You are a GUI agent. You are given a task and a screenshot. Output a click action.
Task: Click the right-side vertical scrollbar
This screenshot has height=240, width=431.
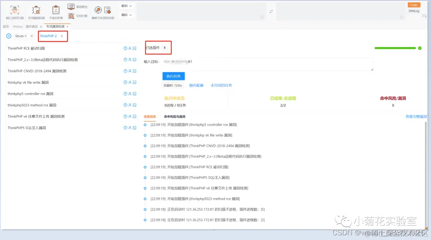click(x=426, y=175)
